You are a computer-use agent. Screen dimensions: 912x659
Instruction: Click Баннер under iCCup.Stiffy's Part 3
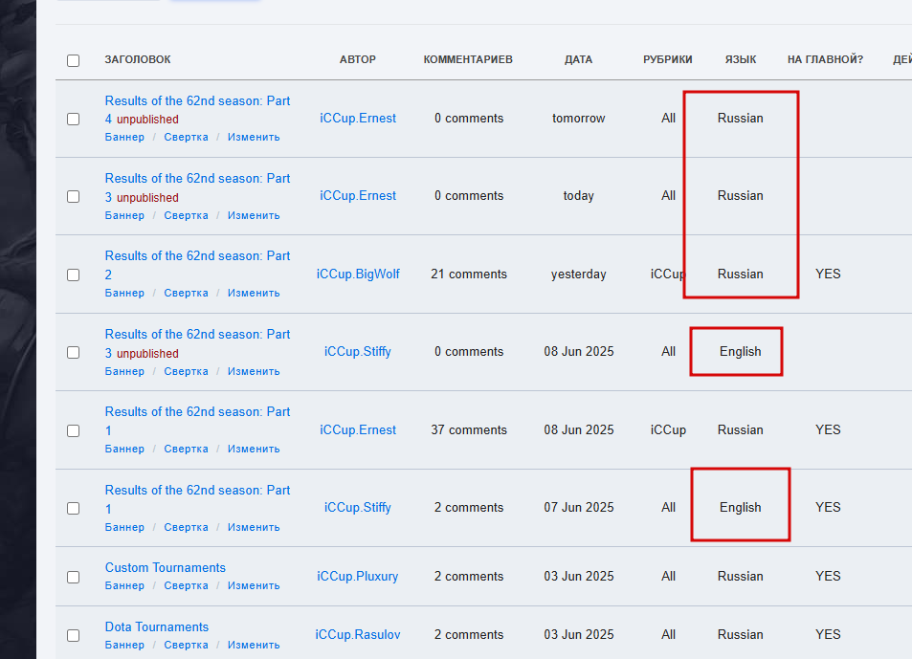124,371
